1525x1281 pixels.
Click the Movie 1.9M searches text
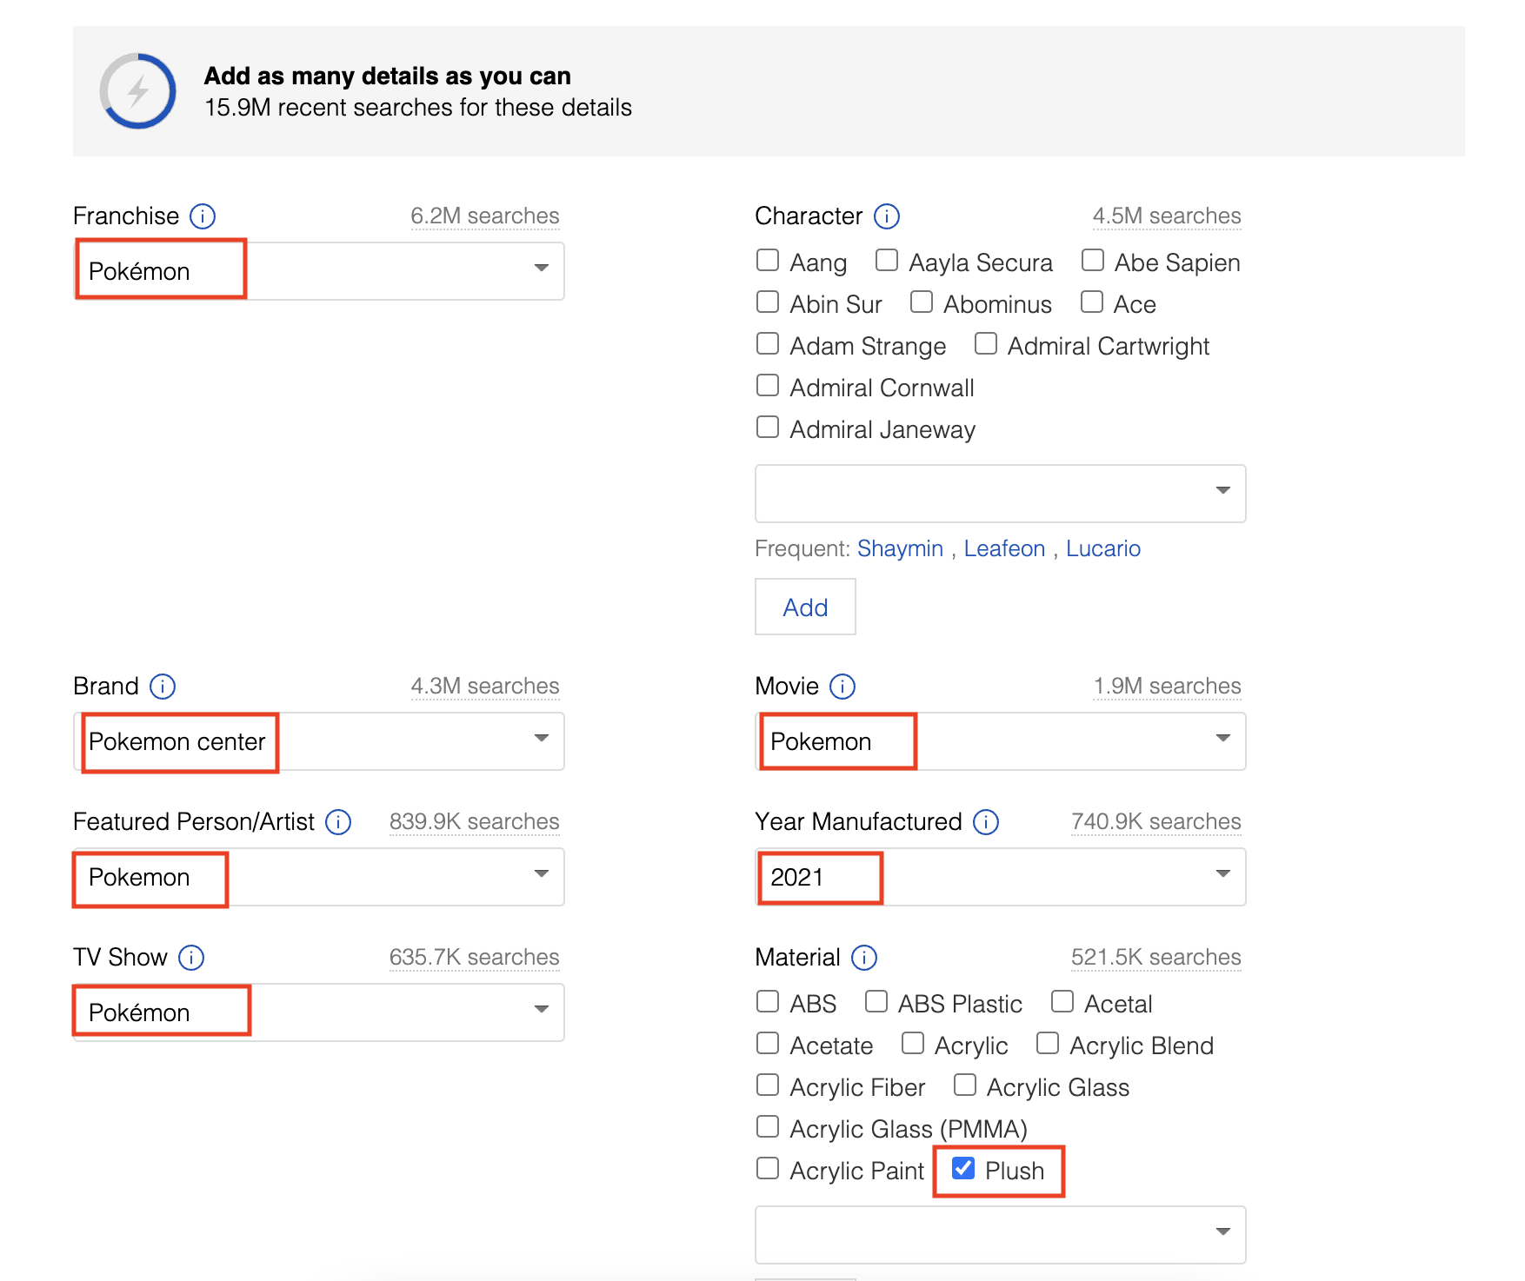pyautogui.click(x=1167, y=686)
